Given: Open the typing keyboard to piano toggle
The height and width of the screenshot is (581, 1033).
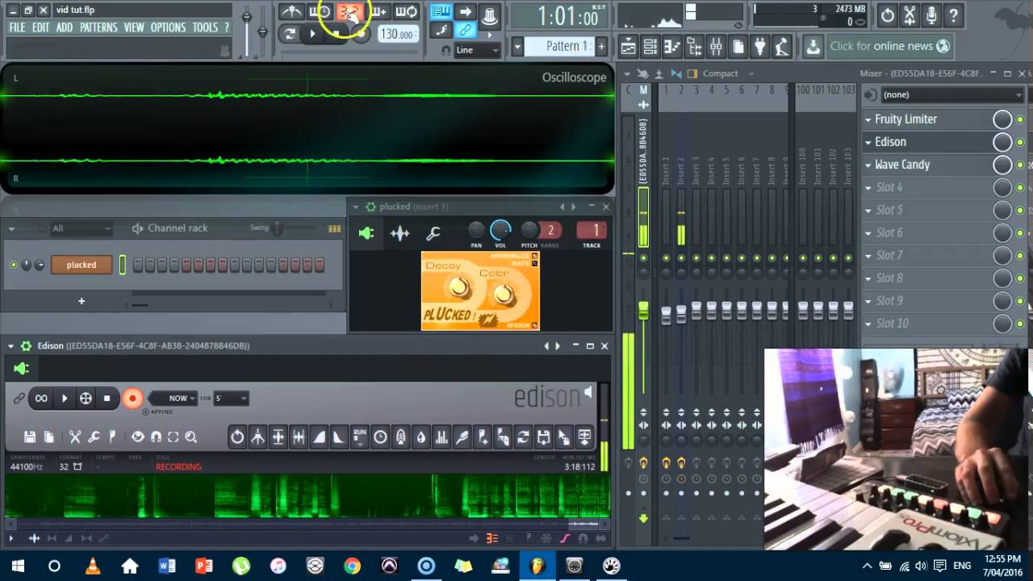Looking at the screenshot, I should [x=441, y=11].
